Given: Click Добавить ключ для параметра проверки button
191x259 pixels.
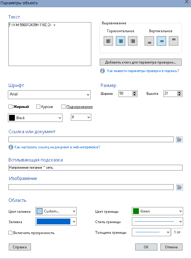Looking at the screenshot, I should (x=140, y=62).
